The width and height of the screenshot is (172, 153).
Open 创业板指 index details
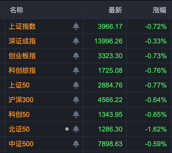click(22, 56)
